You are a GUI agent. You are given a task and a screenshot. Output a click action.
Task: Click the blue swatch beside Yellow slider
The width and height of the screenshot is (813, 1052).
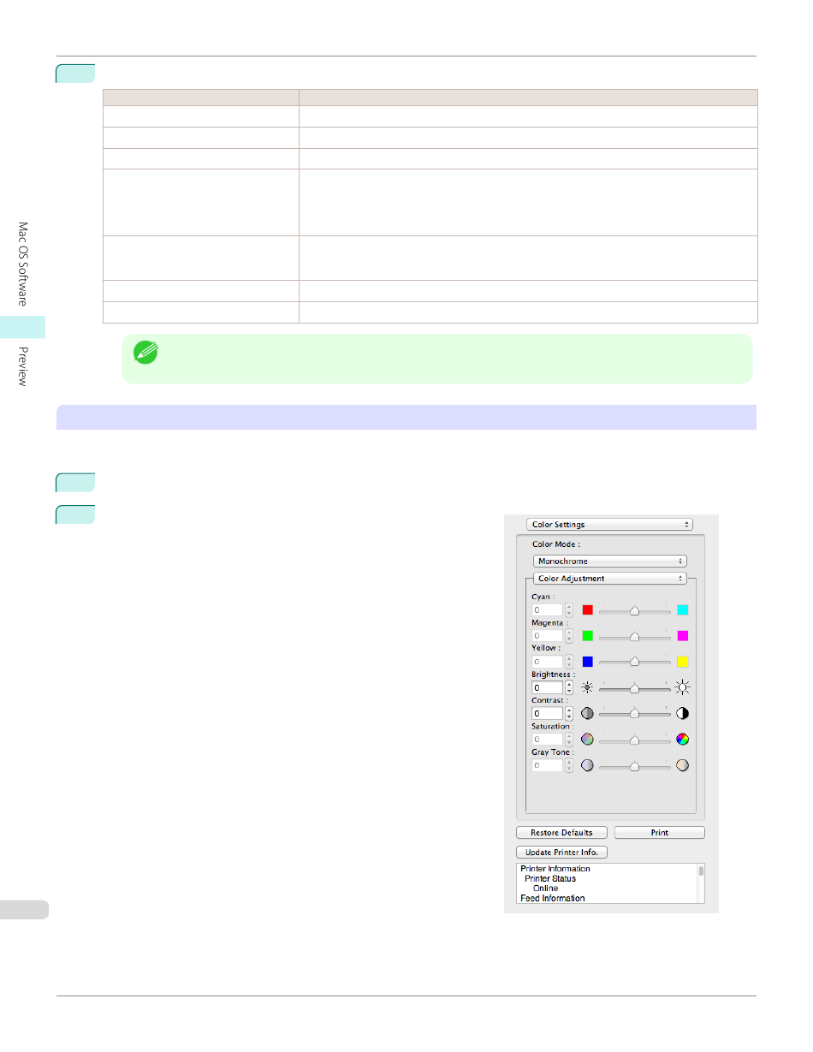click(588, 662)
